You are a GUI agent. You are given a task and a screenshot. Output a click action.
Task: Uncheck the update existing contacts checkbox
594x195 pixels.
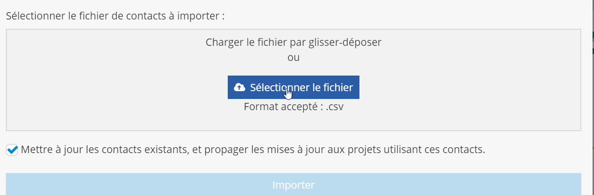point(13,150)
